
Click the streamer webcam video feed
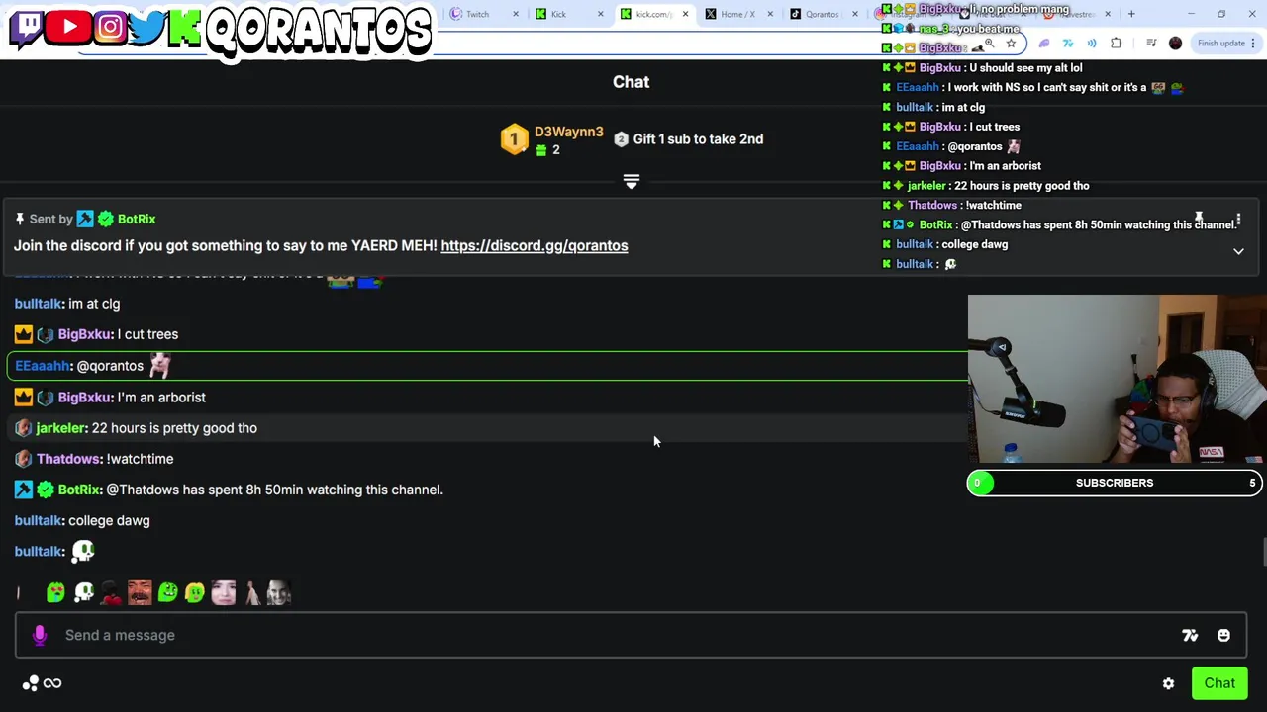tap(1117, 379)
